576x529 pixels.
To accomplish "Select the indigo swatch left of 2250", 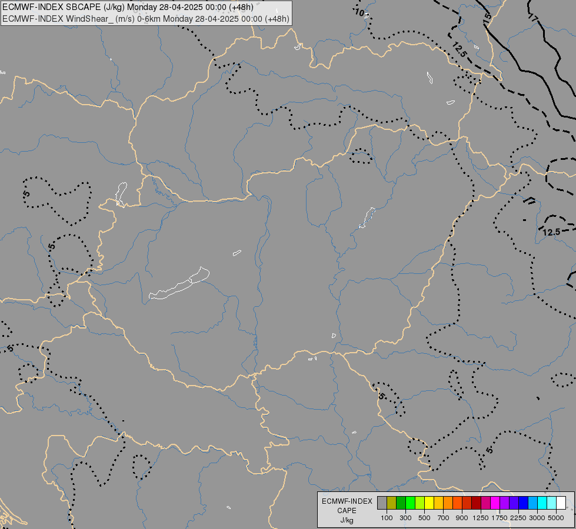I will 514,503.
